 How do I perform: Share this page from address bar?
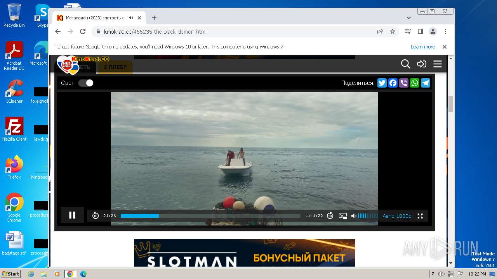[x=380, y=32]
